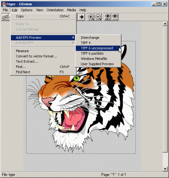Choose Measure from the Edit menu

coord(43,51)
